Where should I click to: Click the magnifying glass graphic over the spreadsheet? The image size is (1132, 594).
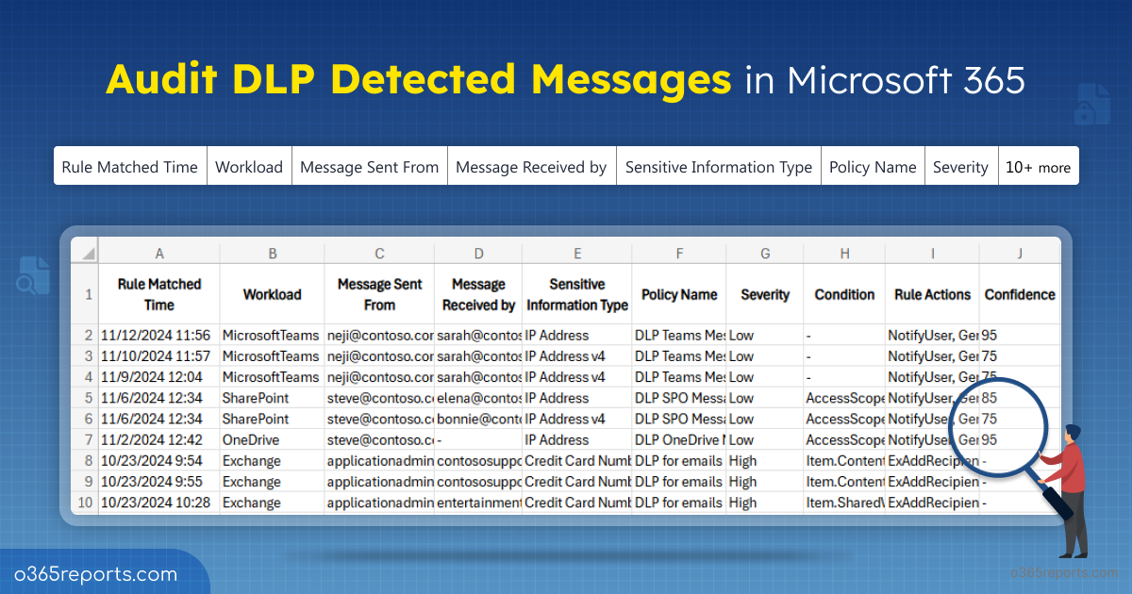pyautogui.click(x=997, y=427)
